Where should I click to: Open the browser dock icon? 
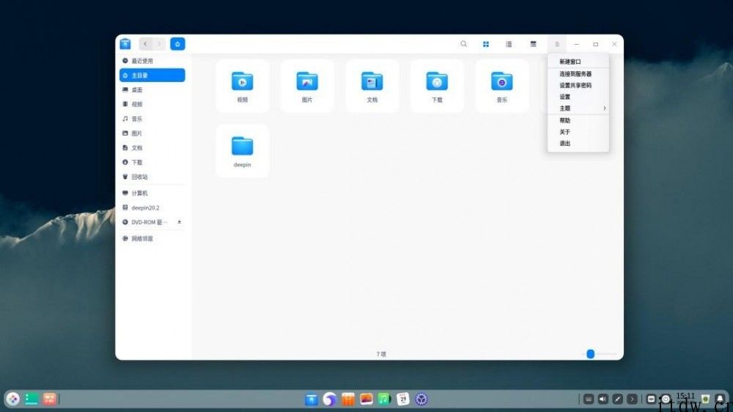[330, 400]
